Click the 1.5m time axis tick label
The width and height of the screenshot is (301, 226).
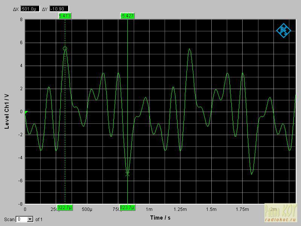(x=211, y=209)
